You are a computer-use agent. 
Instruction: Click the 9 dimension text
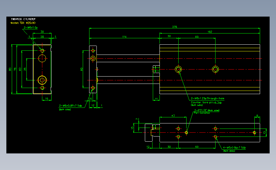(x=257, y=116)
